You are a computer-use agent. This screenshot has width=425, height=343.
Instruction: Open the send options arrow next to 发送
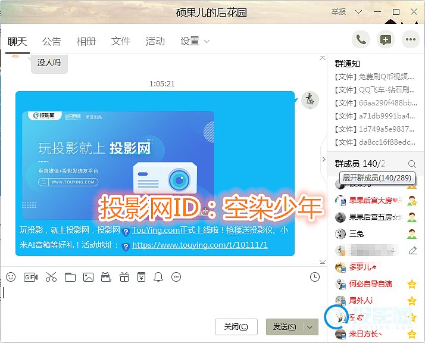[310, 327]
